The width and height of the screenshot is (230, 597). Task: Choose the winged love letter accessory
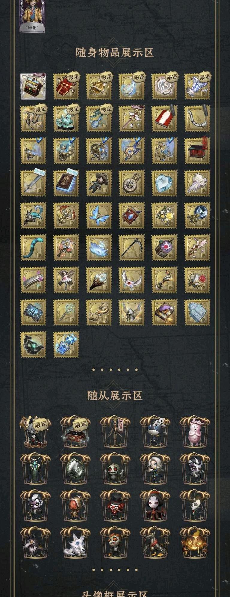tap(131, 280)
